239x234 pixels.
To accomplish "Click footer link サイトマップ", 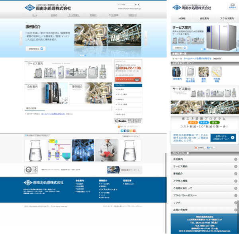I will pos(108,206).
